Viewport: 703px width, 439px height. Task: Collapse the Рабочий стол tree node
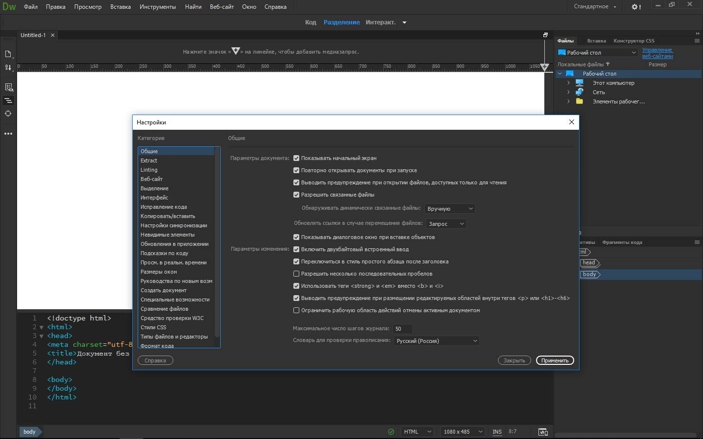pos(560,74)
